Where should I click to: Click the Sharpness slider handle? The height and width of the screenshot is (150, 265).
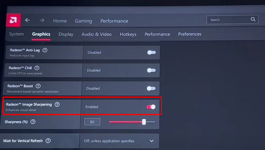pyautogui.click(x=144, y=122)
